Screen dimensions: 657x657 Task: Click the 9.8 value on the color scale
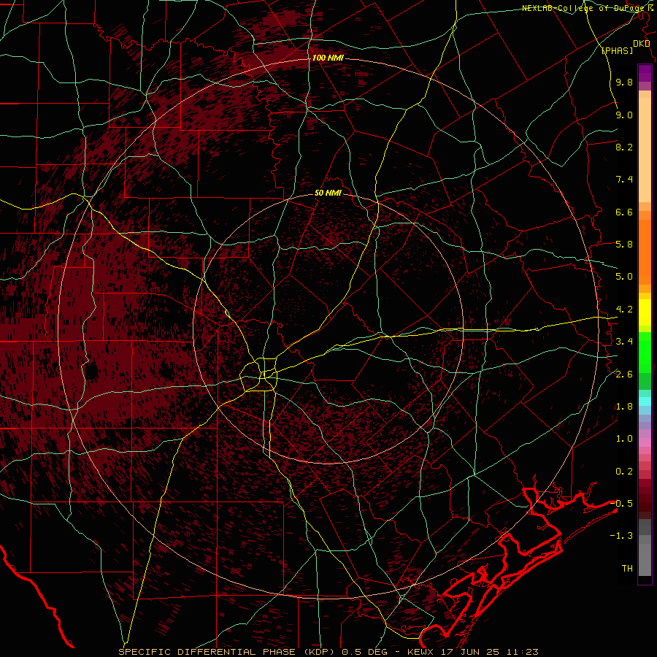624,82
